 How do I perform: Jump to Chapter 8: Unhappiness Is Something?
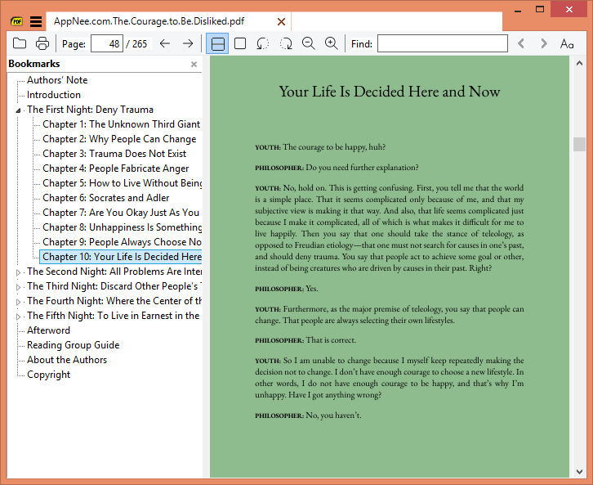(122, 227)
